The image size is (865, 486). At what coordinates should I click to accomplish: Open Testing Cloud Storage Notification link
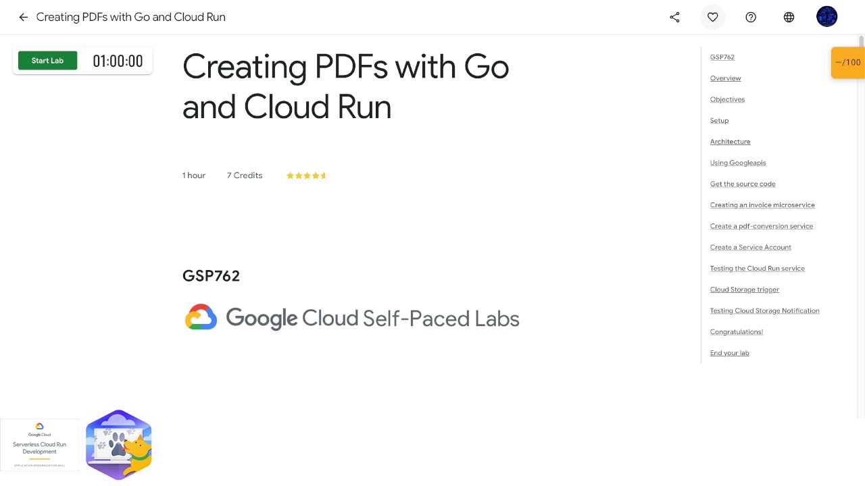(x=764, y=310)
